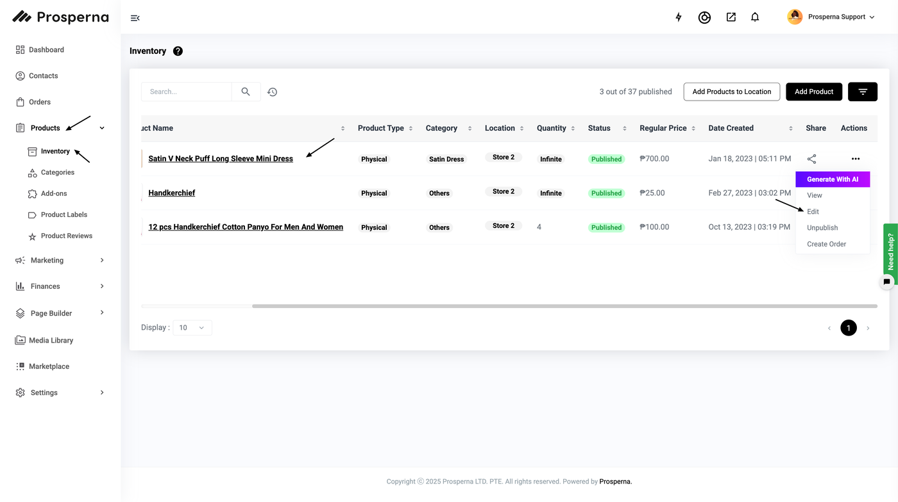This screenshot has height=502, width=898.
Task: Collapse the sidebar menu toggle icon
Action: [135, 18]
